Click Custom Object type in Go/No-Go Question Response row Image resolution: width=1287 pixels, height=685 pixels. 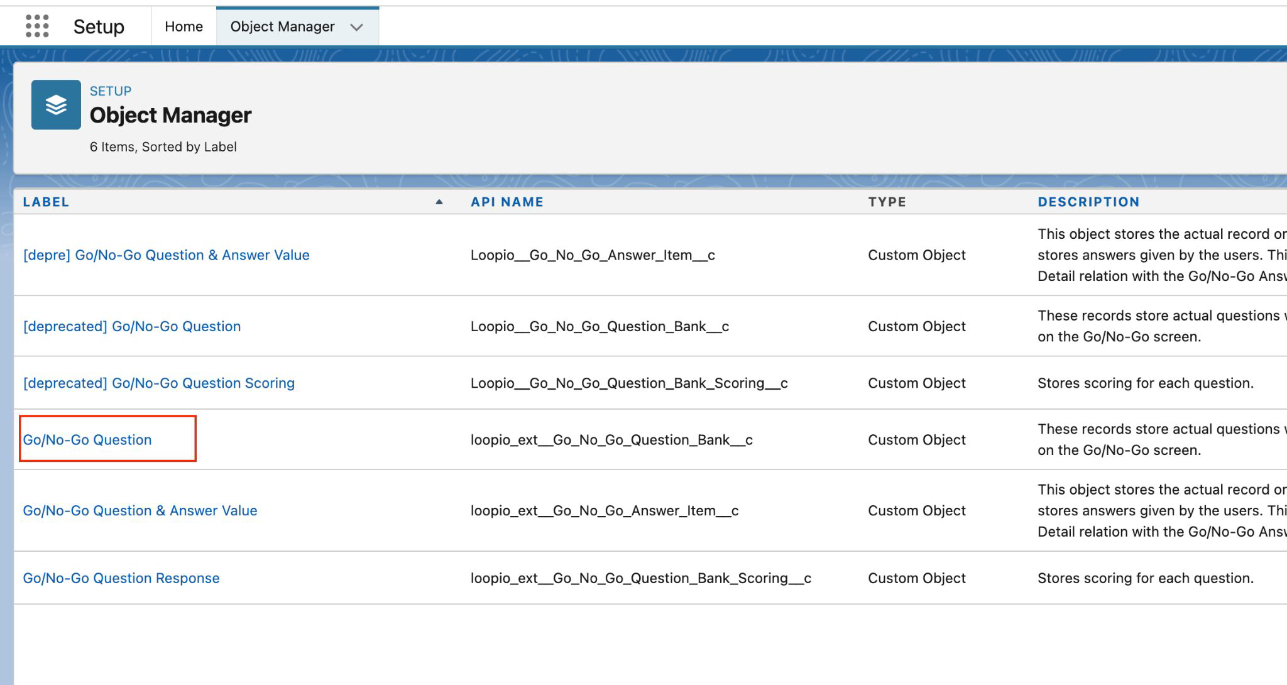pyautogui.click(x=917, y=578)
